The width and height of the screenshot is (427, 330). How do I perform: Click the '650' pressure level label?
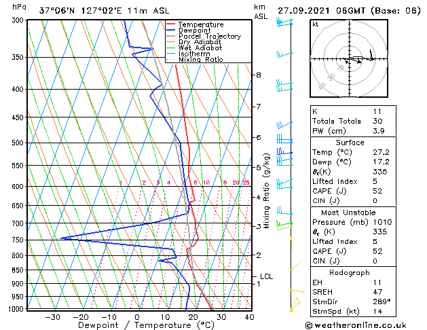(19, 206)
